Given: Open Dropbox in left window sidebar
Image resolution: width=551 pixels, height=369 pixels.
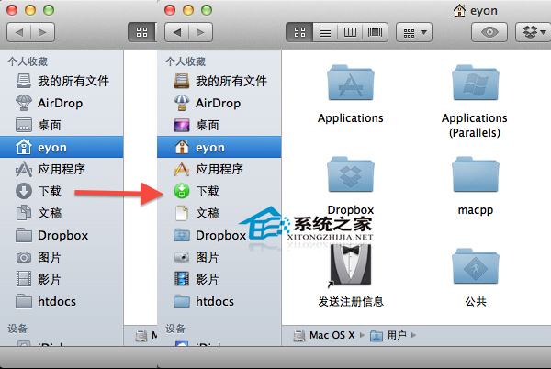Looking at the screenshot, I should [62, 235].
